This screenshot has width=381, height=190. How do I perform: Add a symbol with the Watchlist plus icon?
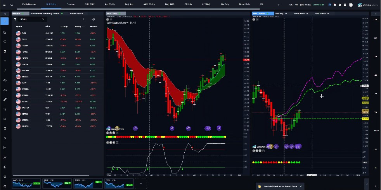coord(83,19)
